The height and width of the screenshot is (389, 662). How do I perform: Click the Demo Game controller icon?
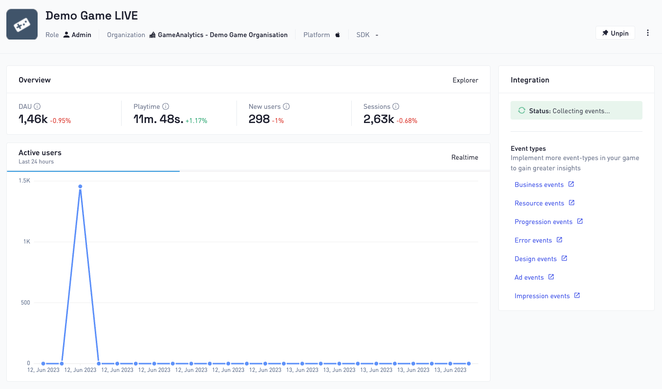[x=22, y=24]
